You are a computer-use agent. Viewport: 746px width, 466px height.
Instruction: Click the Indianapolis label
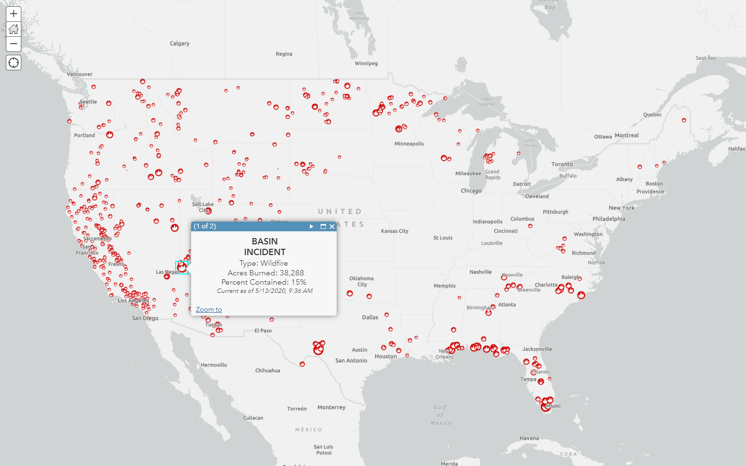pos(487,222)
